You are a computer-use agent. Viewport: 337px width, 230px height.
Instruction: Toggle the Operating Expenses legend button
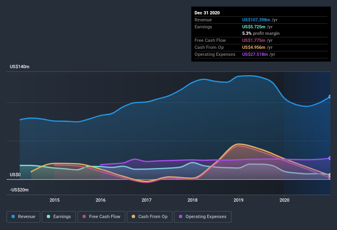[203, 217]
